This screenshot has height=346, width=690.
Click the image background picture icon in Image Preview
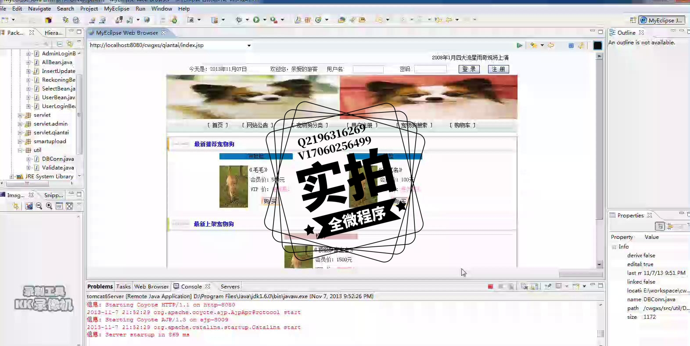pyautogui.click(x=29, y=206)
